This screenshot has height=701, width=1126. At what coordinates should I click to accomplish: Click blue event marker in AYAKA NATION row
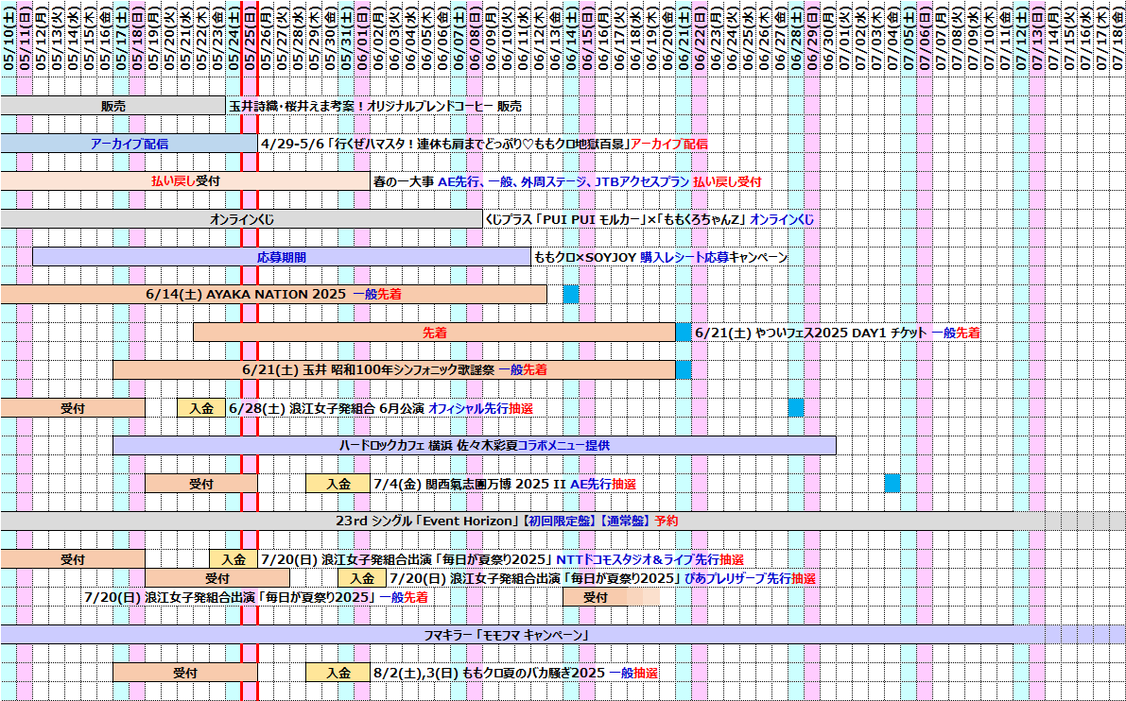tap(571, 294)
